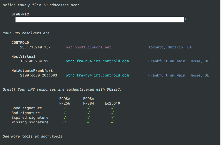Click Expired signature Ed25519 checkmark
The width and height of the screenshot is (223, 145).
tap(112, 117)
